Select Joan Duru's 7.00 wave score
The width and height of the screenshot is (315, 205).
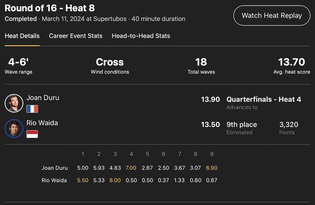[x=131, y=168]
